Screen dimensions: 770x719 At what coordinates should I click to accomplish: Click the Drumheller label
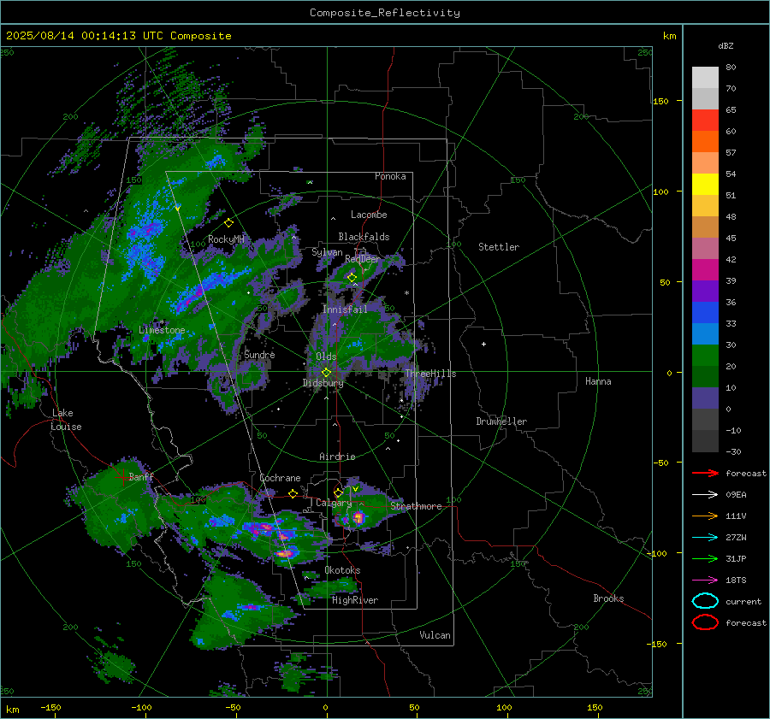click(x=501, y=421)
